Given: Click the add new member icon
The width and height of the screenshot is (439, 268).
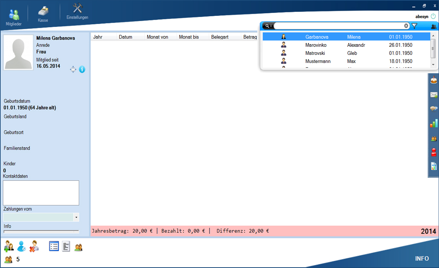Looking at the screenshot, I should tap(9, 246).
